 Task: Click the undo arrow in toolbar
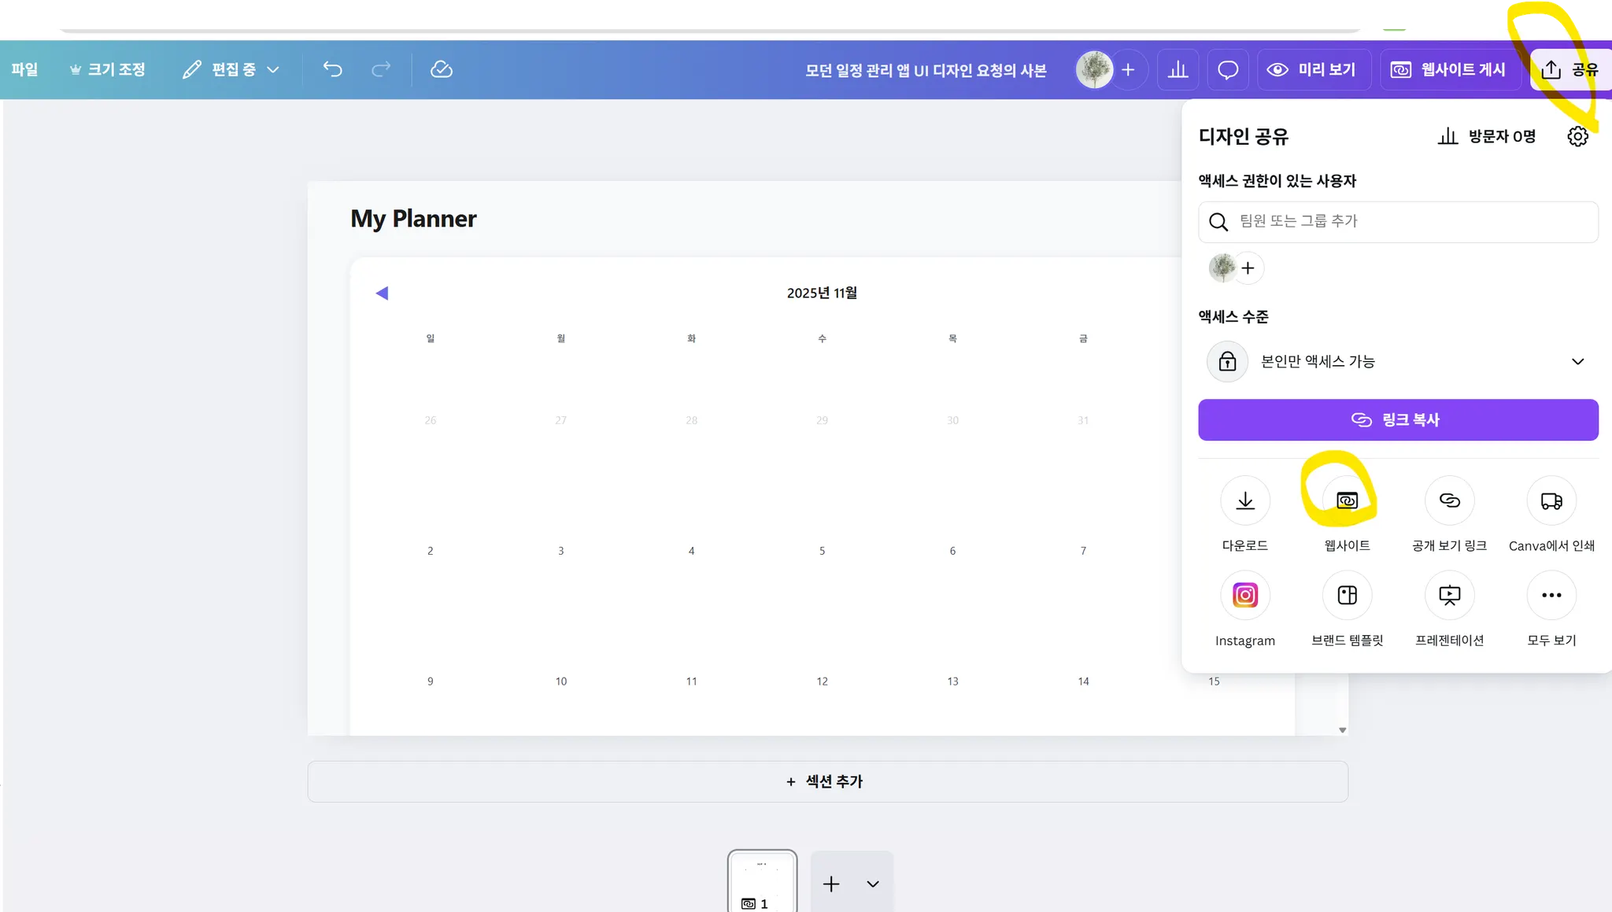coord(332,69)
